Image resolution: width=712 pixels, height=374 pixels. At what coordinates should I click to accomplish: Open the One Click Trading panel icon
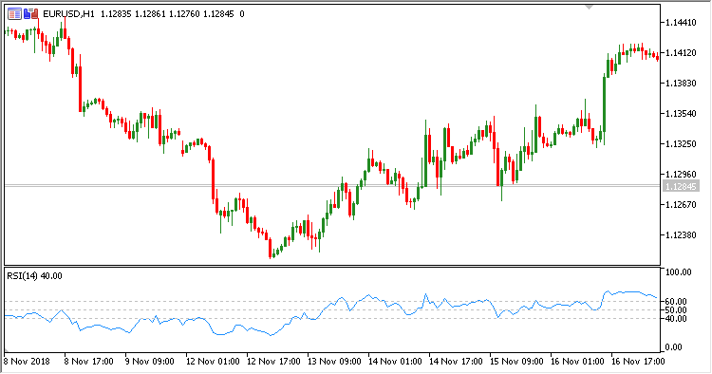(14, 14)
